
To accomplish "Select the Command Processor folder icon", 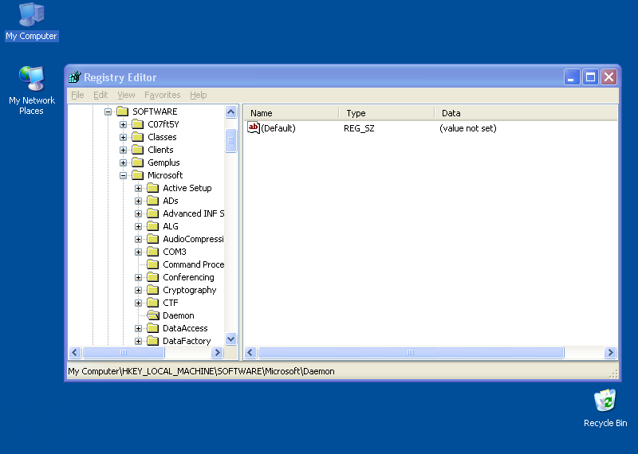I will (153, 264).
